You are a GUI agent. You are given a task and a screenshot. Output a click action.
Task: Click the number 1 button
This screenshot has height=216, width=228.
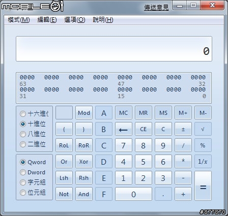[x=124, y=178]
